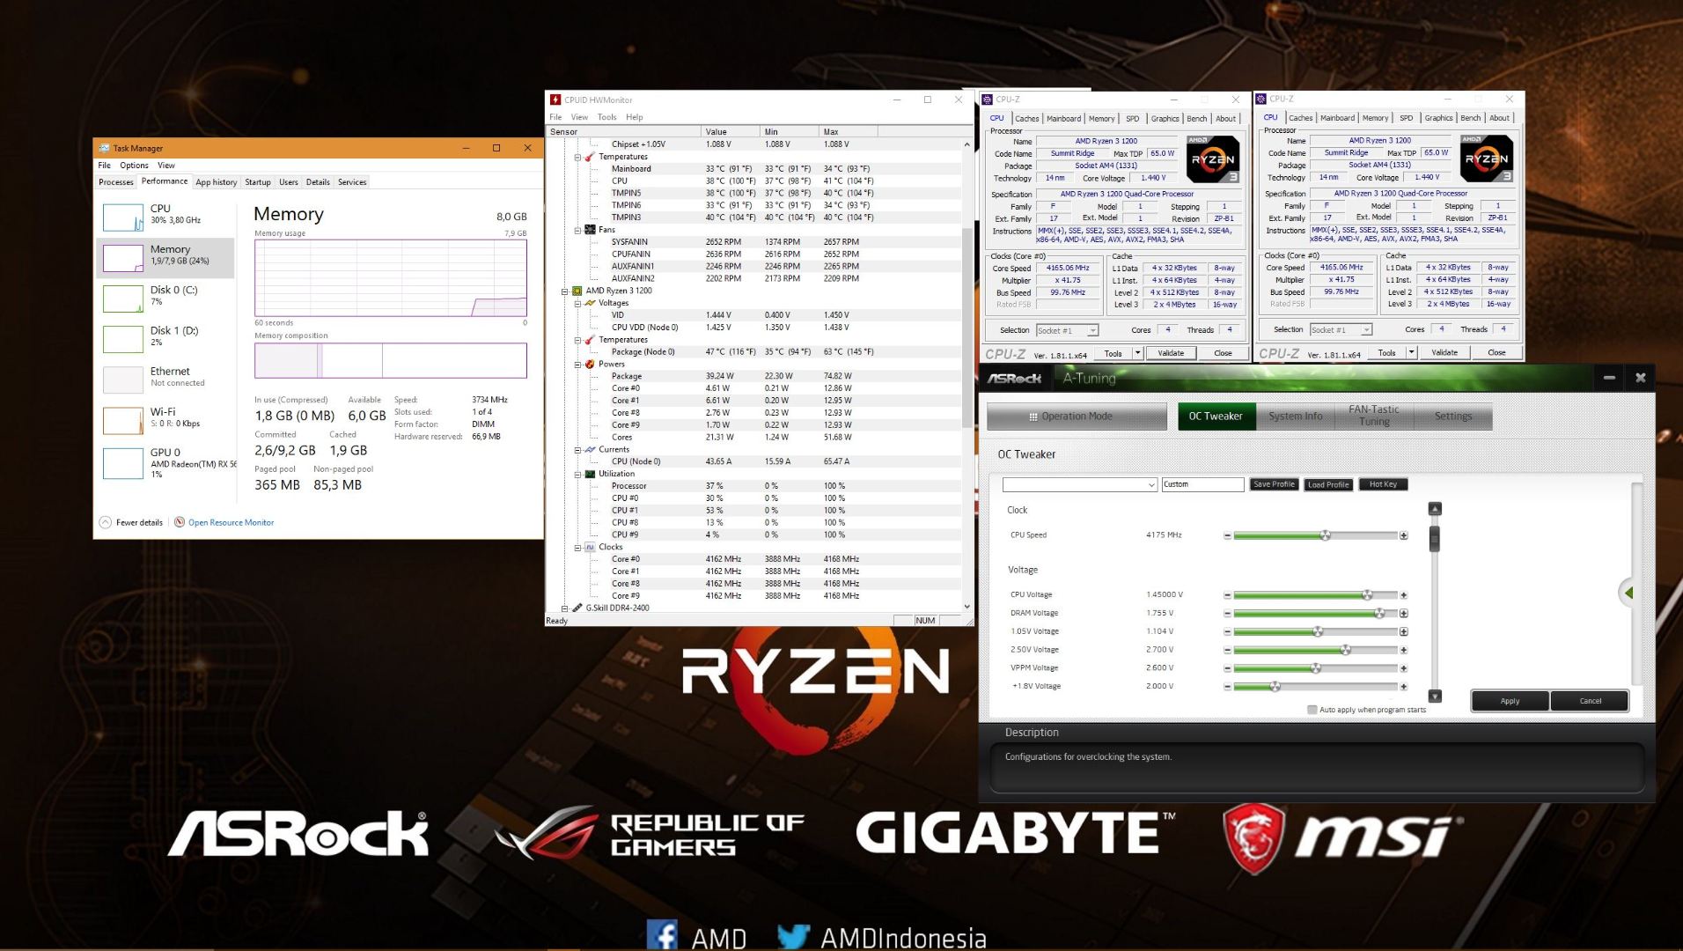The height and width of the screenshot is (951, 1683).
Task: Open Socket #1 selection in left CPU-Z
Action: coord(1067,330)
